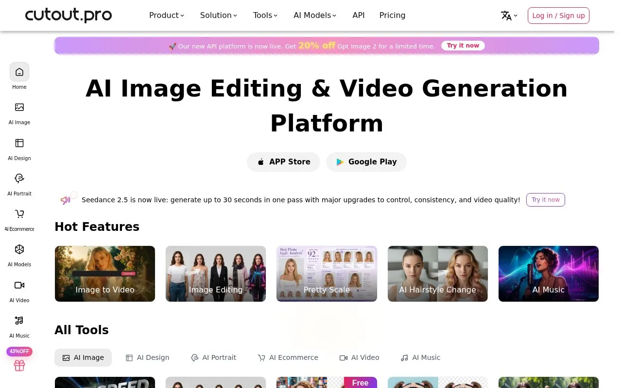Open AI Models cube icon in sidebar
This screenshot has width=622, height=388.
click(19, 249)
